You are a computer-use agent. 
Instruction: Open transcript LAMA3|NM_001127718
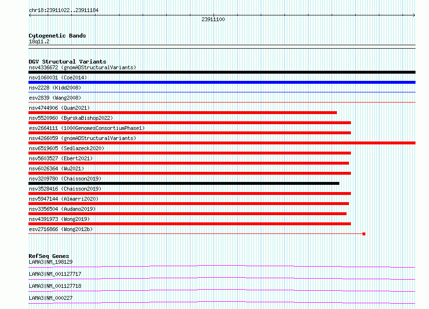pos(55,286)
